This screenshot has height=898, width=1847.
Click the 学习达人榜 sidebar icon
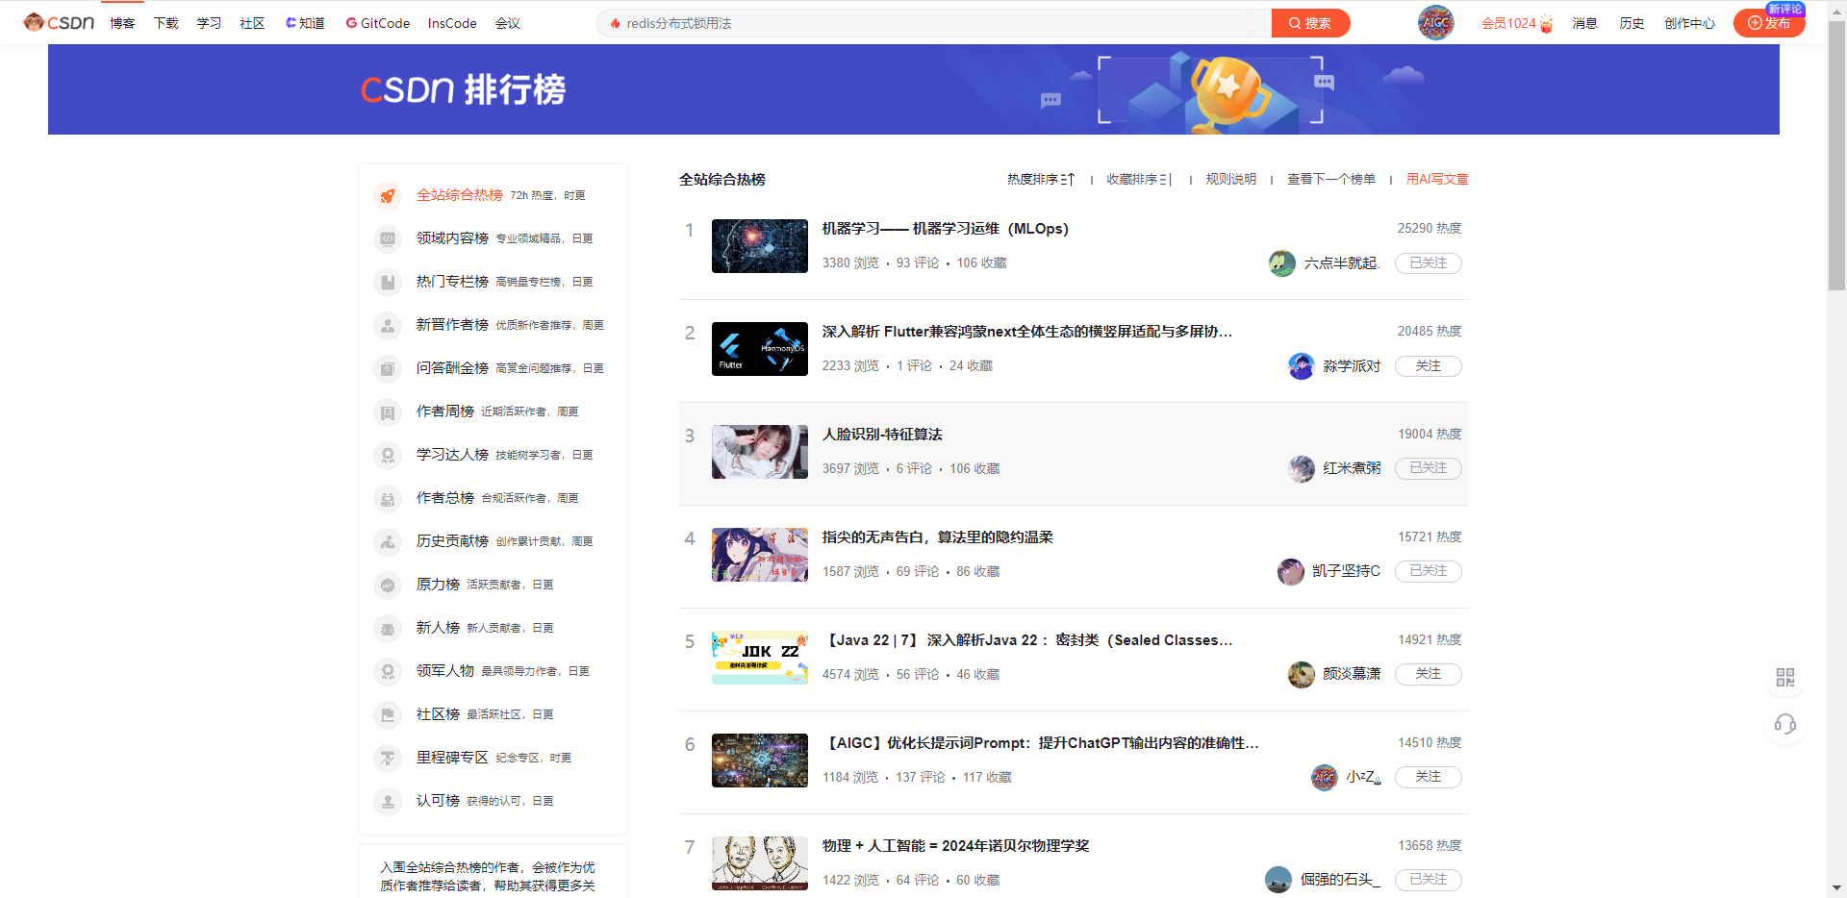[x=388, y=455]
